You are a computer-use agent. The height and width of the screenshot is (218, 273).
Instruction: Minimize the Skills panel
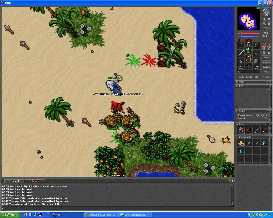click(x=268, y=111)
